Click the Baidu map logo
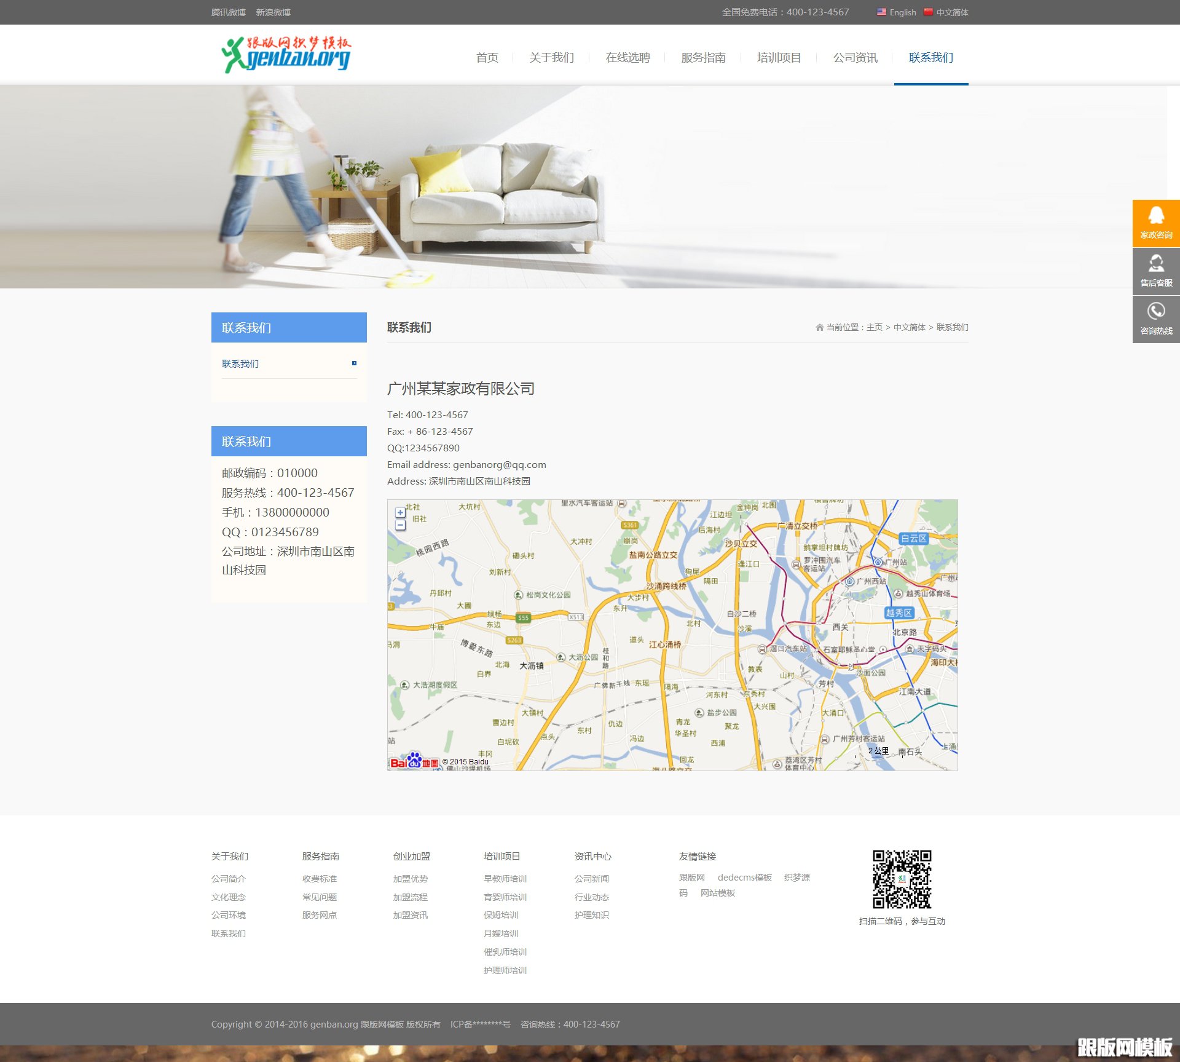The width and height of the screenshot is (1180, 1062). [414, 761]
